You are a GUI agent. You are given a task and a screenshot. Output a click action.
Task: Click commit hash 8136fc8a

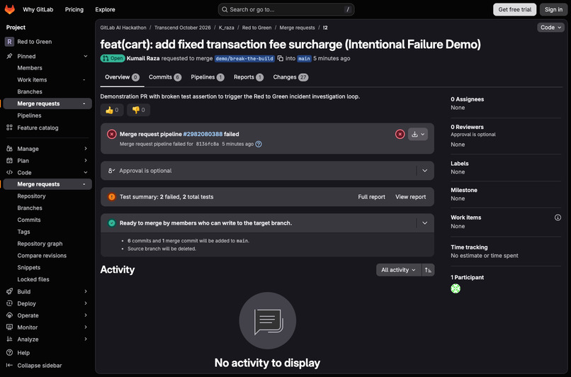207,145
